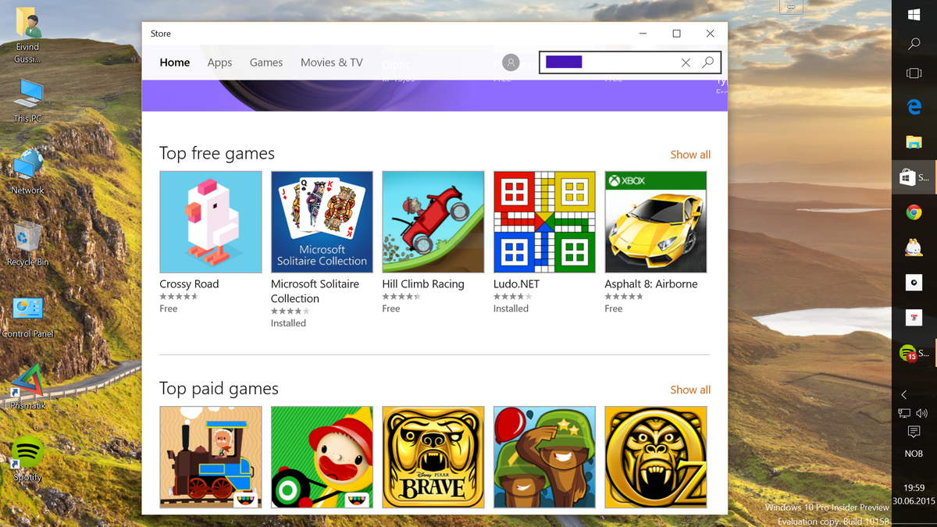Open the Temple Run Oz tile
Viewport: 937px width, 527px height.
pos(656,458)
